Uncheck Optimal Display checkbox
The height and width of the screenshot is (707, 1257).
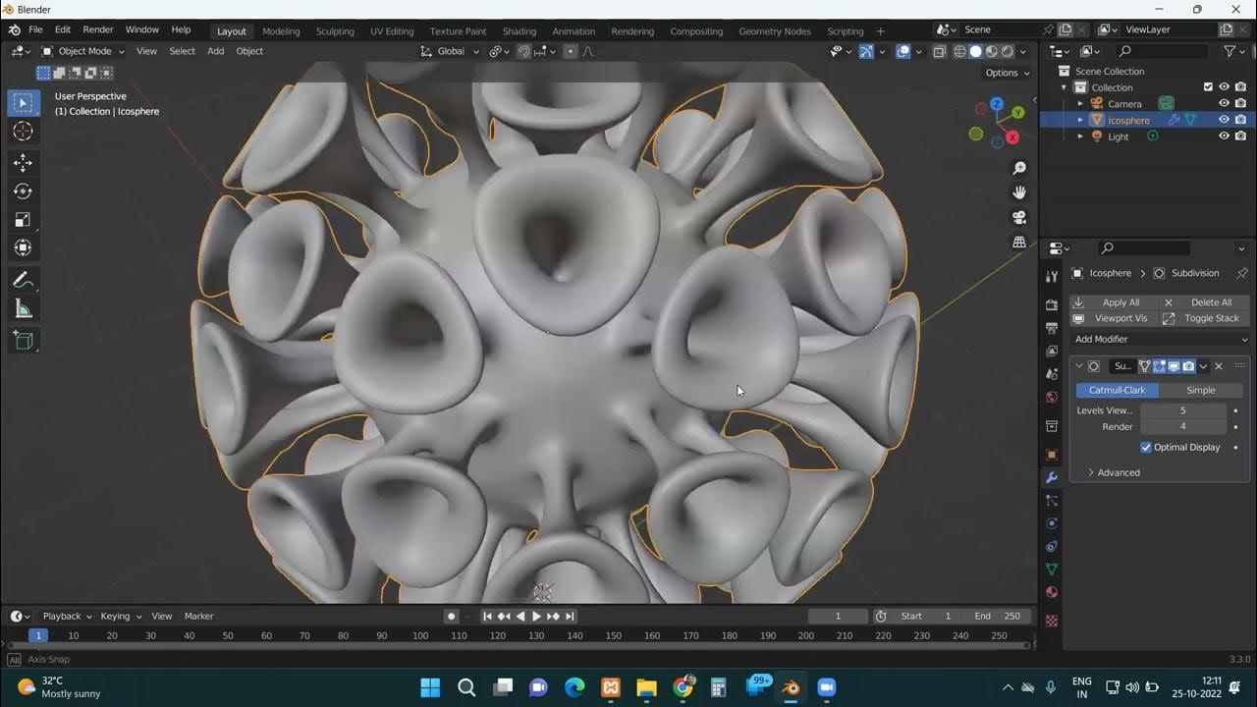click(x=1146, y=447)
